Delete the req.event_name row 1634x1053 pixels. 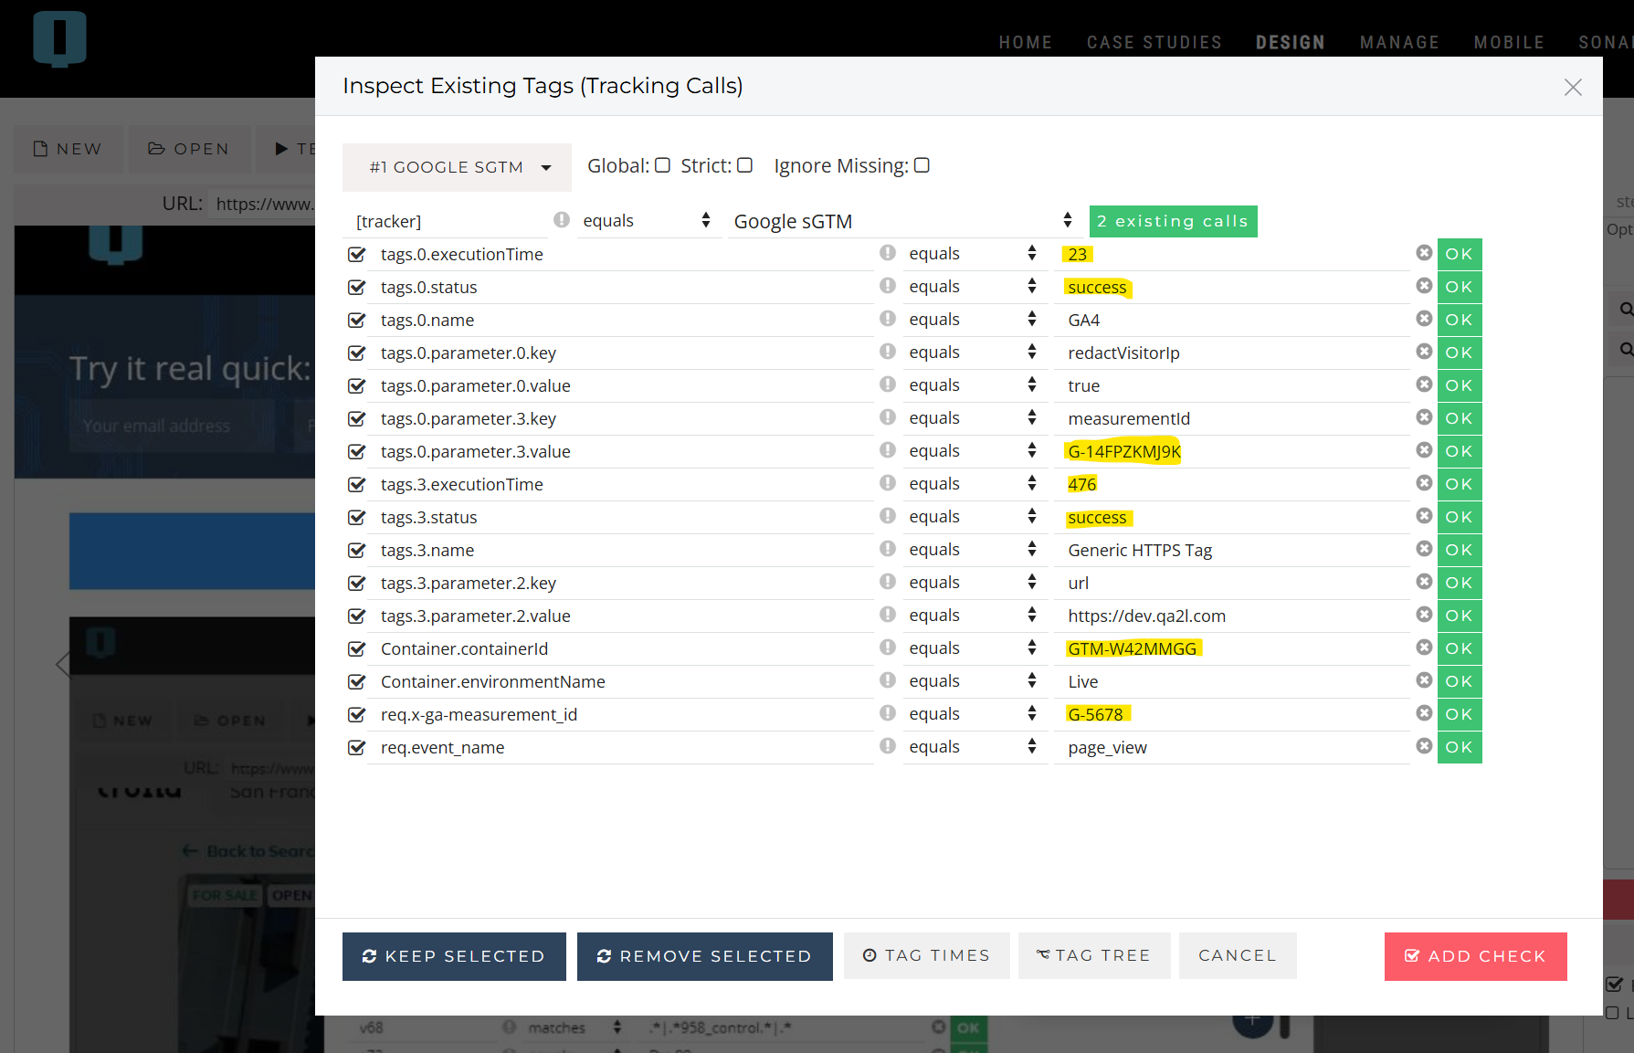click(1423, 746)
